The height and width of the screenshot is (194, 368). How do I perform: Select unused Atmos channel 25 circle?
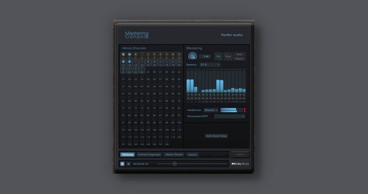coord(148,69)
